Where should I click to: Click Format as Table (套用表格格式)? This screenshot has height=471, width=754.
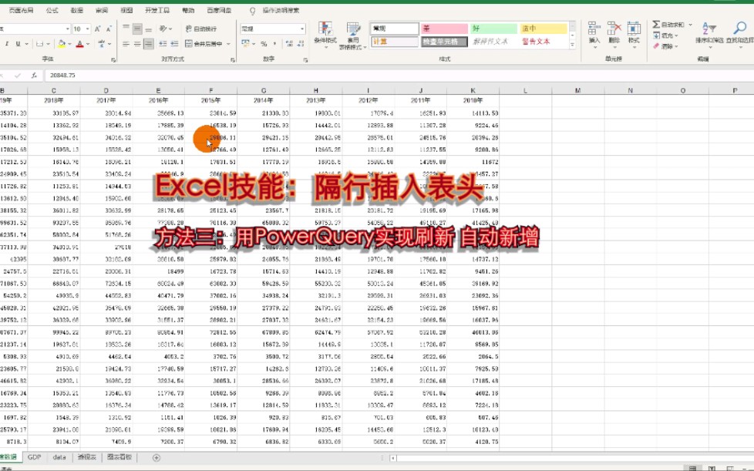click(352, 29)
